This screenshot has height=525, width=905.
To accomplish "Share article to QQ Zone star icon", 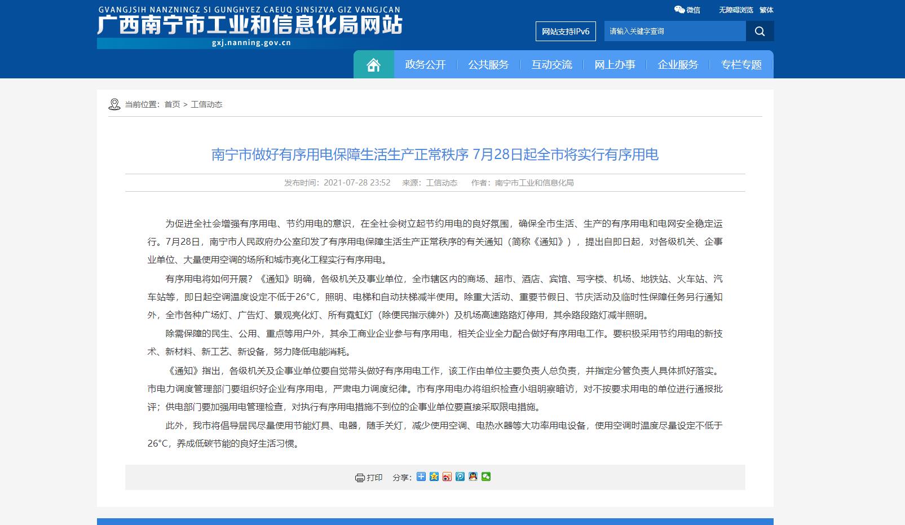I will pos(434,477).
